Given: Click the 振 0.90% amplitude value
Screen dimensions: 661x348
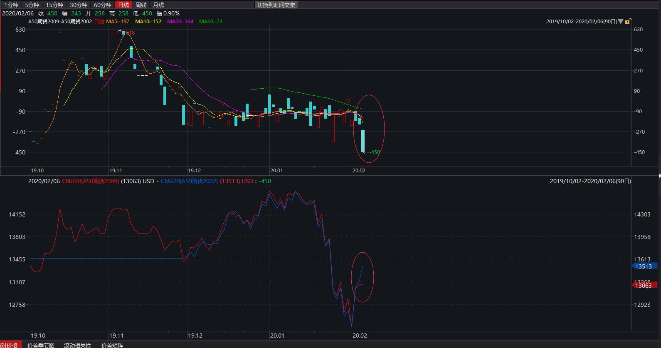Looking at the screenshot, I should click(x=168, y=13).
